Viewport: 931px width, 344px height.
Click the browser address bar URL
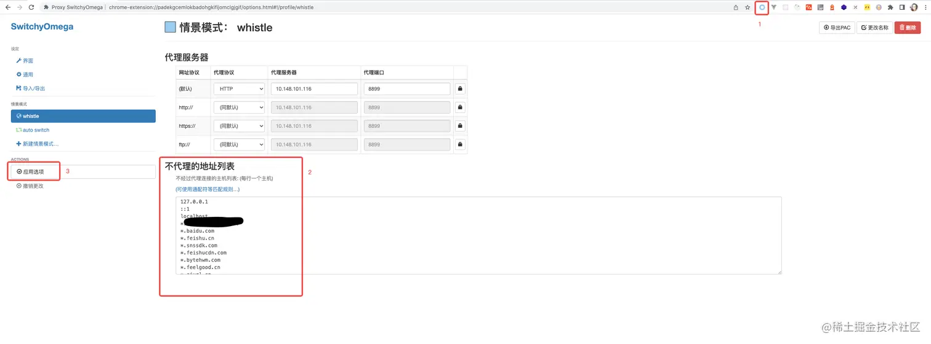pos(211,7)
